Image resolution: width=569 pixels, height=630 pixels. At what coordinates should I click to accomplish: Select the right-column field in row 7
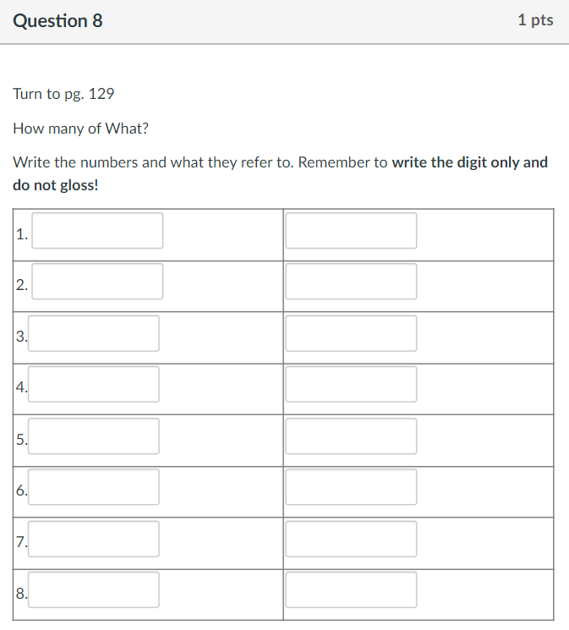pyautogui.click(x=351, y=539)
